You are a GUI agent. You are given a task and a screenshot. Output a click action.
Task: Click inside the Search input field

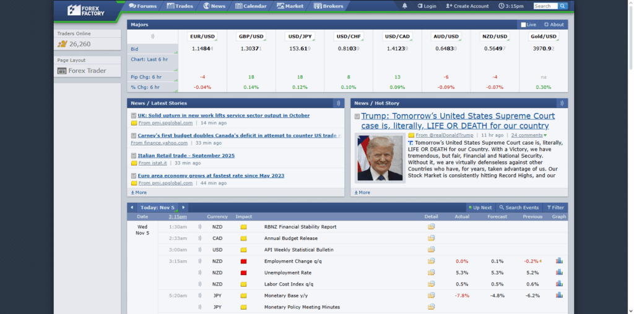[x=546, y=6]
